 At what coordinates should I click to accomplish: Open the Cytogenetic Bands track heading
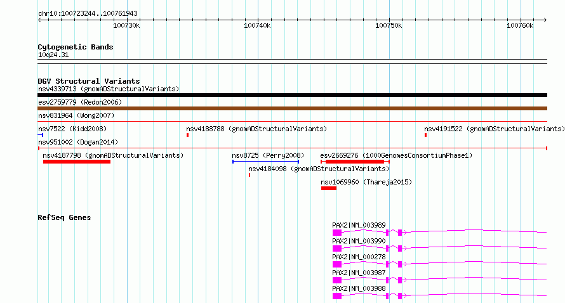[x=76, y=47]
